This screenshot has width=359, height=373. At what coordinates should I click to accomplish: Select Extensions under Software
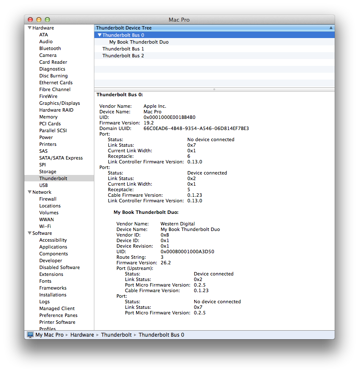coord(51,274)
